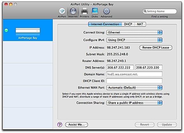Viewport: 184px width, 133px height.
Task: Open the Advanced gear icon
Action: point(106,11)
